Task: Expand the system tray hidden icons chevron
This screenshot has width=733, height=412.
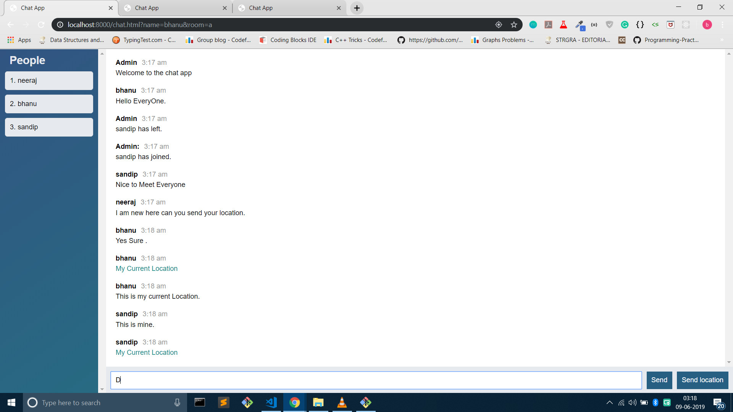Action: (609, 402)
